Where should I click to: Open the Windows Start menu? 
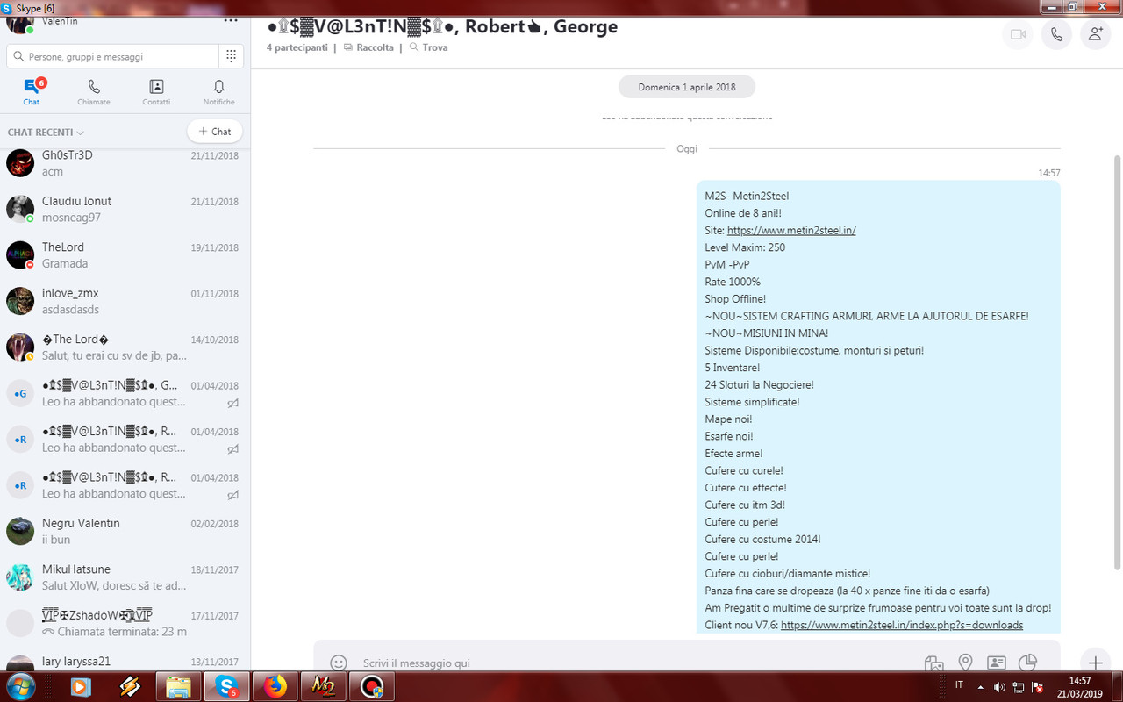19,687
